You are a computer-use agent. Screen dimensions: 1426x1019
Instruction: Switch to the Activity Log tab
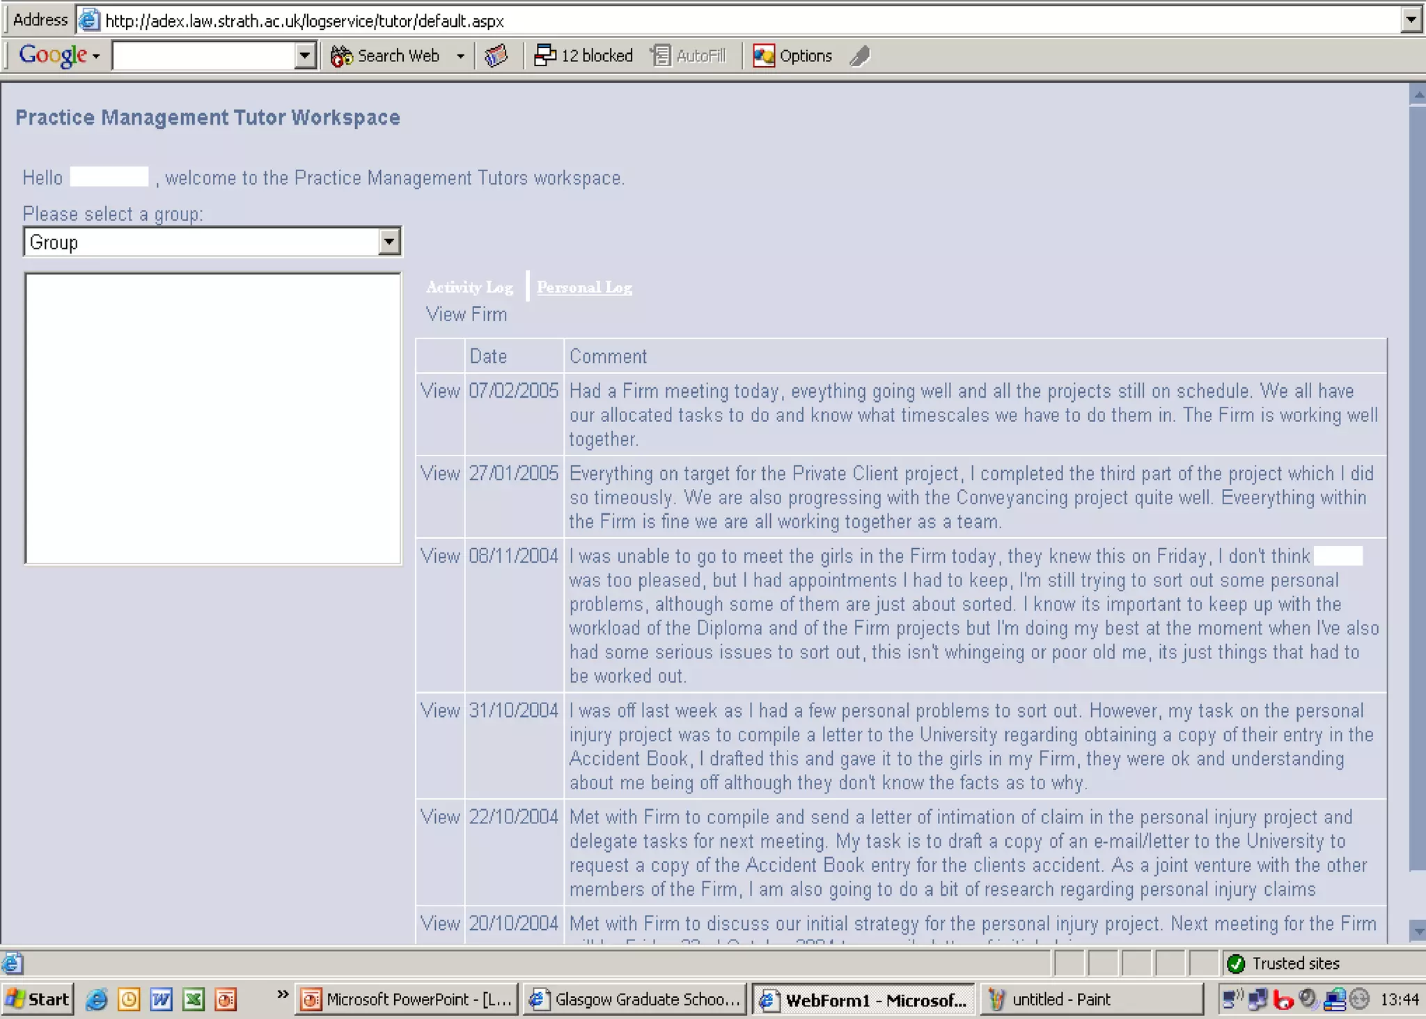click(x=469, y=287)
